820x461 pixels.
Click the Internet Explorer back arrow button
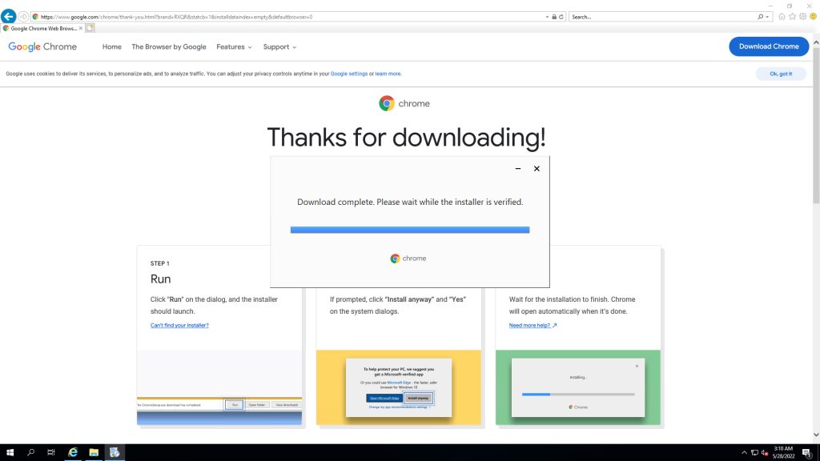tap(10, 16)
